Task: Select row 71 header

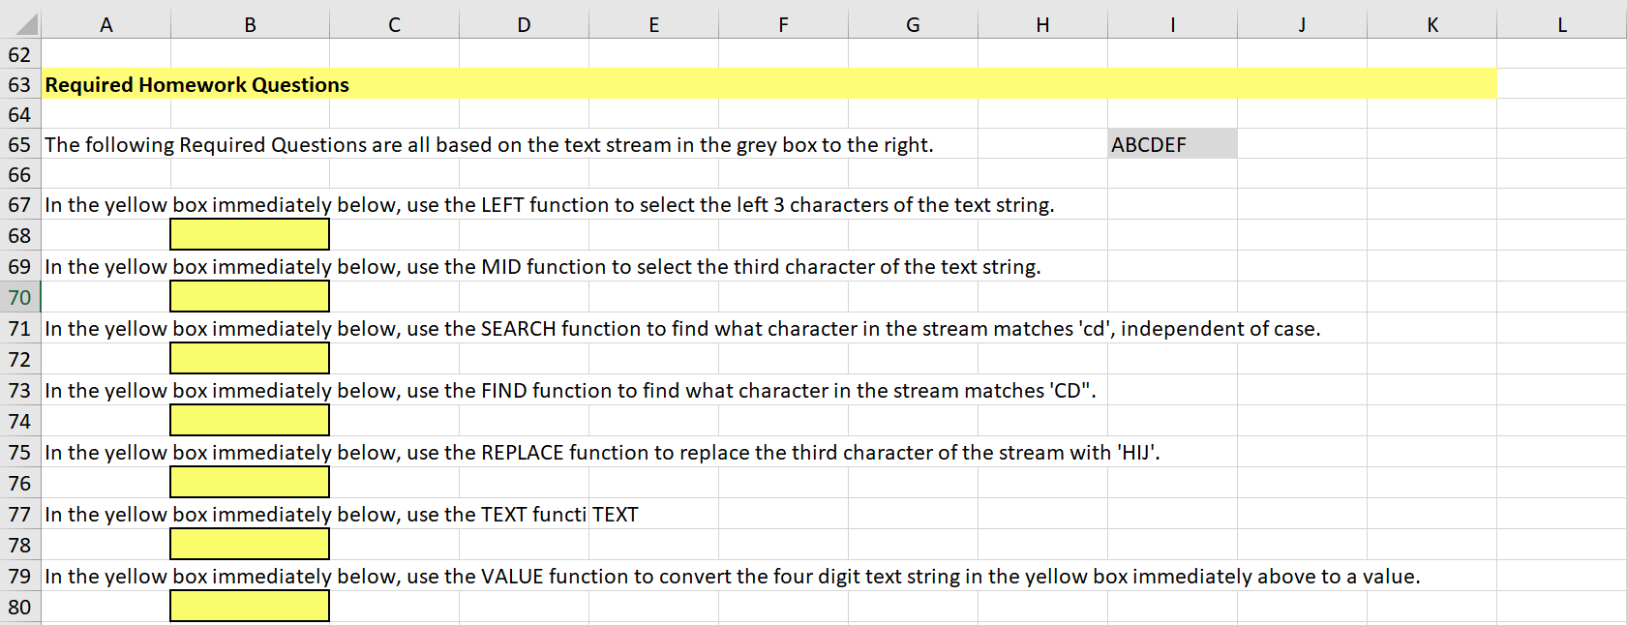Action: tap(20, 328)
